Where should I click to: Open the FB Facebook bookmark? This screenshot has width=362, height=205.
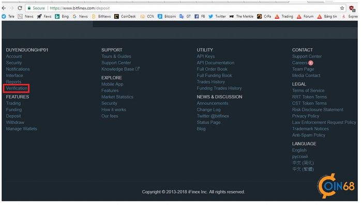pyautogui.click(x=200, y=17)
